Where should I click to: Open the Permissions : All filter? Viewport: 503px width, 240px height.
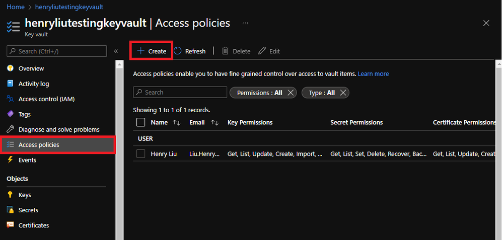[x=259, y=93]
